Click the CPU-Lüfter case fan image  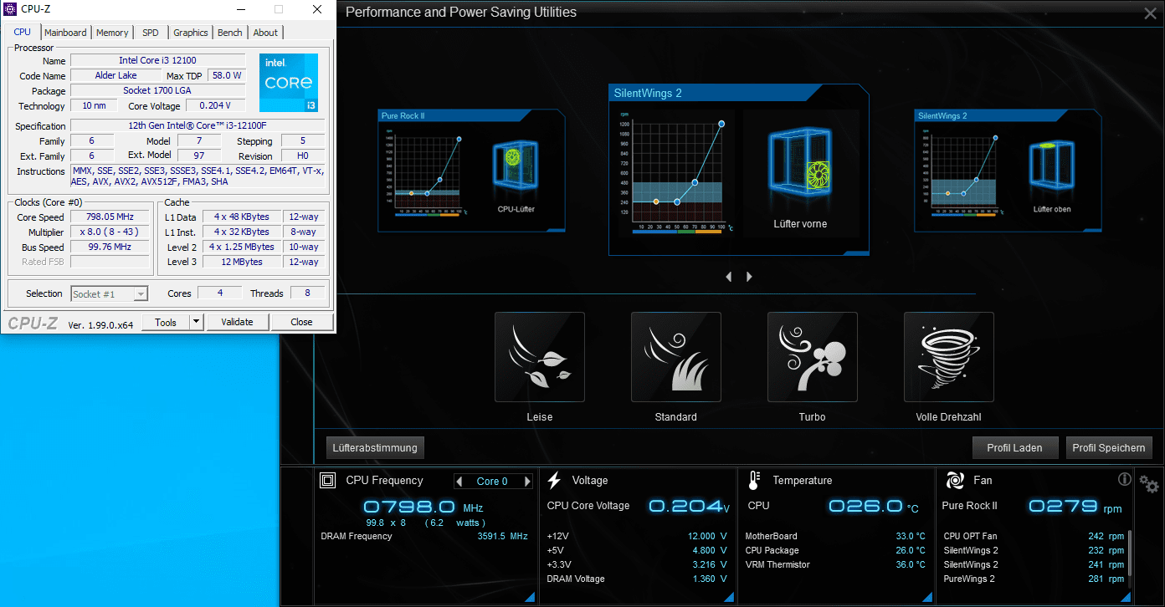[x=516, y=164]
